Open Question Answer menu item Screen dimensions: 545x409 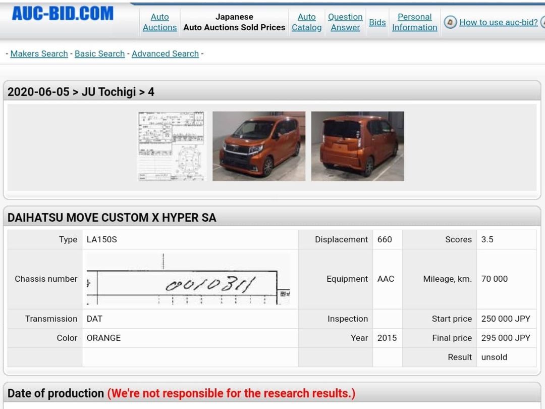pos(345,22)
